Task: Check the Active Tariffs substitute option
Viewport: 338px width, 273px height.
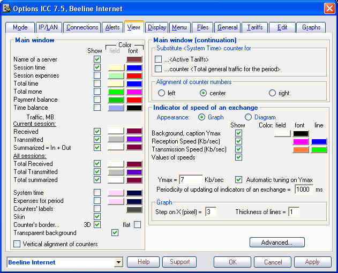Action: coord(158,59)
